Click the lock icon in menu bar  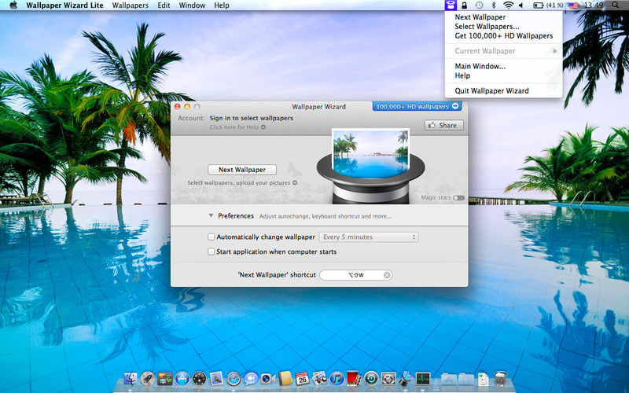click(464, 6)
